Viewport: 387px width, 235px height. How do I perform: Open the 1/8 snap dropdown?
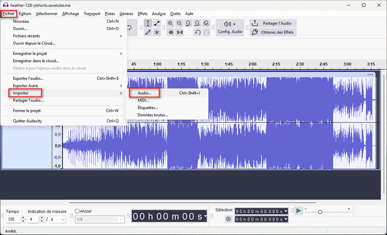tap(100, 219)
